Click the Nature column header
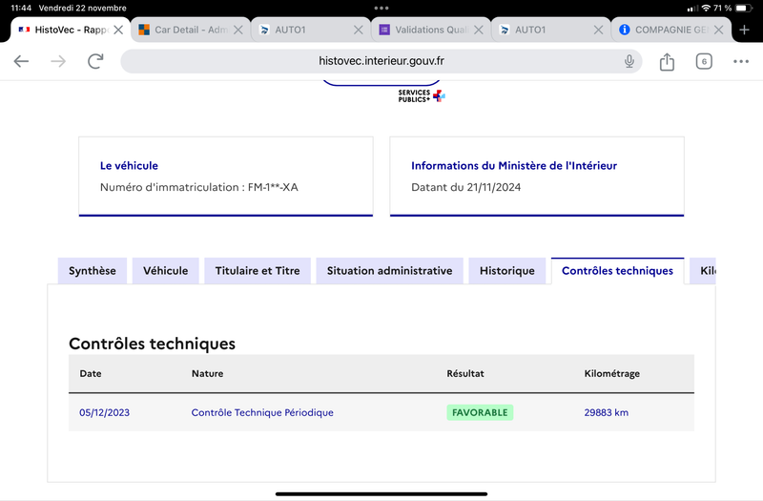 tap(207, 373)
